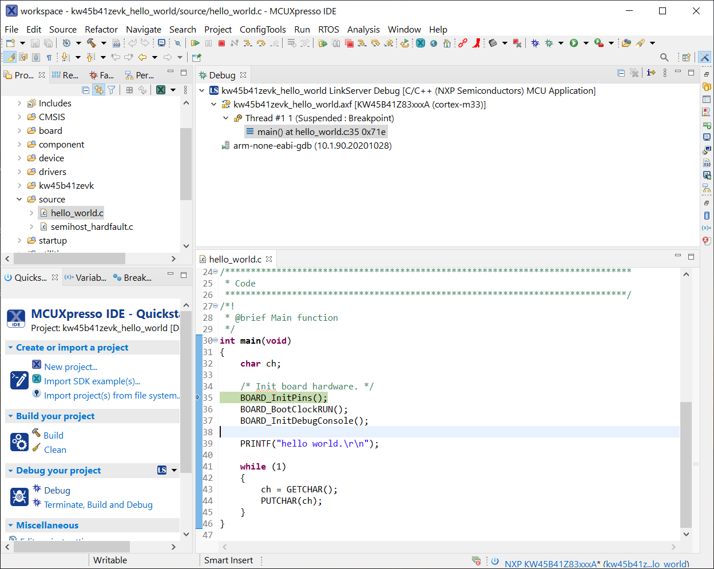Click the red Terminate debug button
The image size is (714, 569).
coord(222,43)
